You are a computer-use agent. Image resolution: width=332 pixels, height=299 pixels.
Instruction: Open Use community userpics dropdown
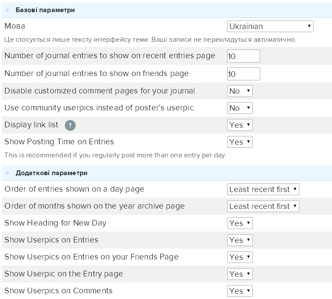tap(240, 108)
